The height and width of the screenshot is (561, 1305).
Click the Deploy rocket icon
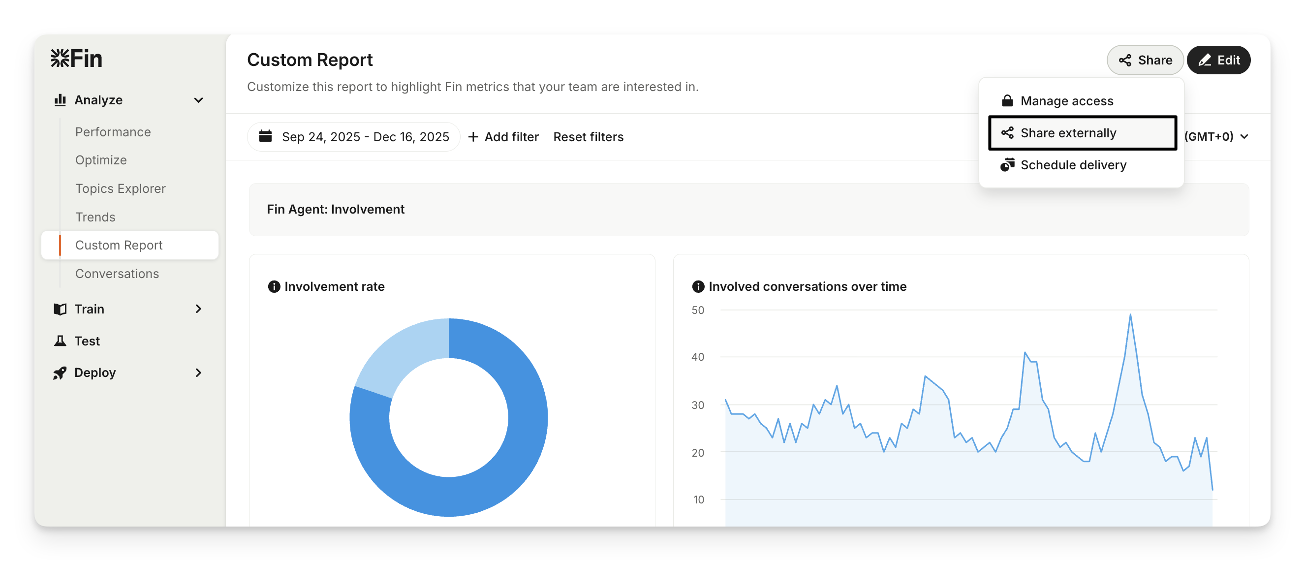[x=61, y=373]
